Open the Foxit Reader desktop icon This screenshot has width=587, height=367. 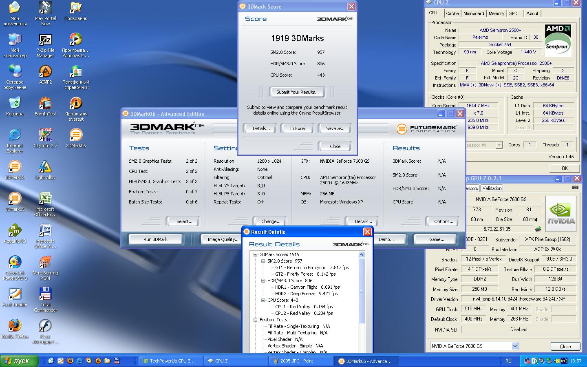(15, 297)
